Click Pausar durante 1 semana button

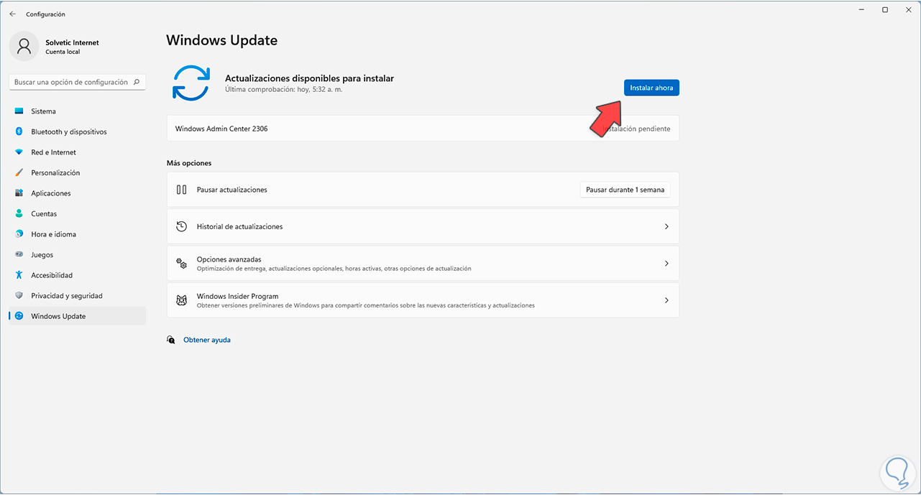626,190
